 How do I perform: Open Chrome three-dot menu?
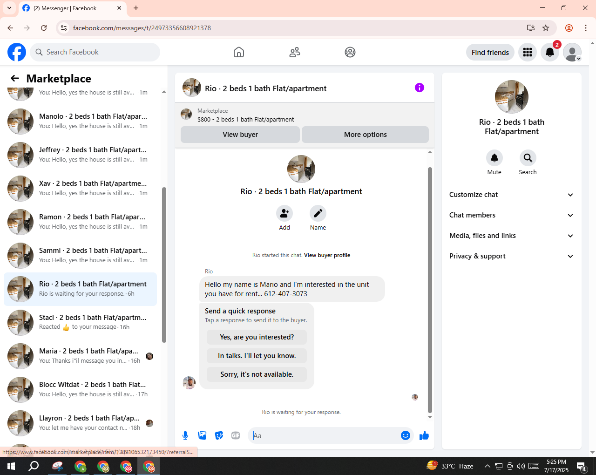[586, 28]
